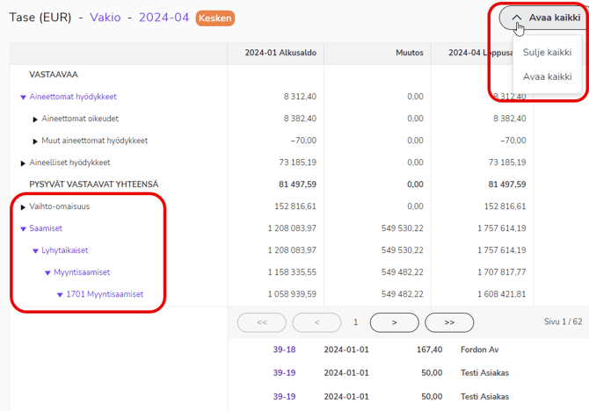Viewport: 589px width, 411px height.
Task: Jump to the last page of entries
Action: point(449,322)
